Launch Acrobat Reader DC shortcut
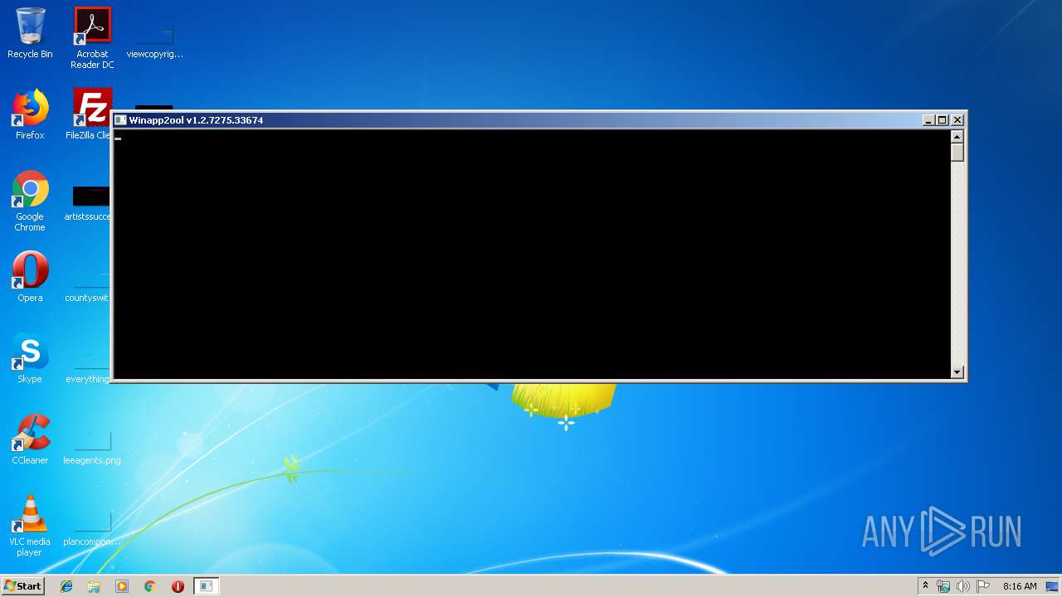Viewport: 1062px width, 597px height. (92, 38)
